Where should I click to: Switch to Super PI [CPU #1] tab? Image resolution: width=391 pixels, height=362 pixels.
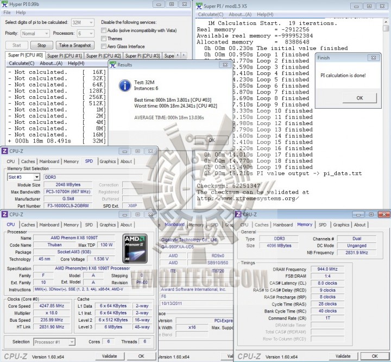pos(64,55)
